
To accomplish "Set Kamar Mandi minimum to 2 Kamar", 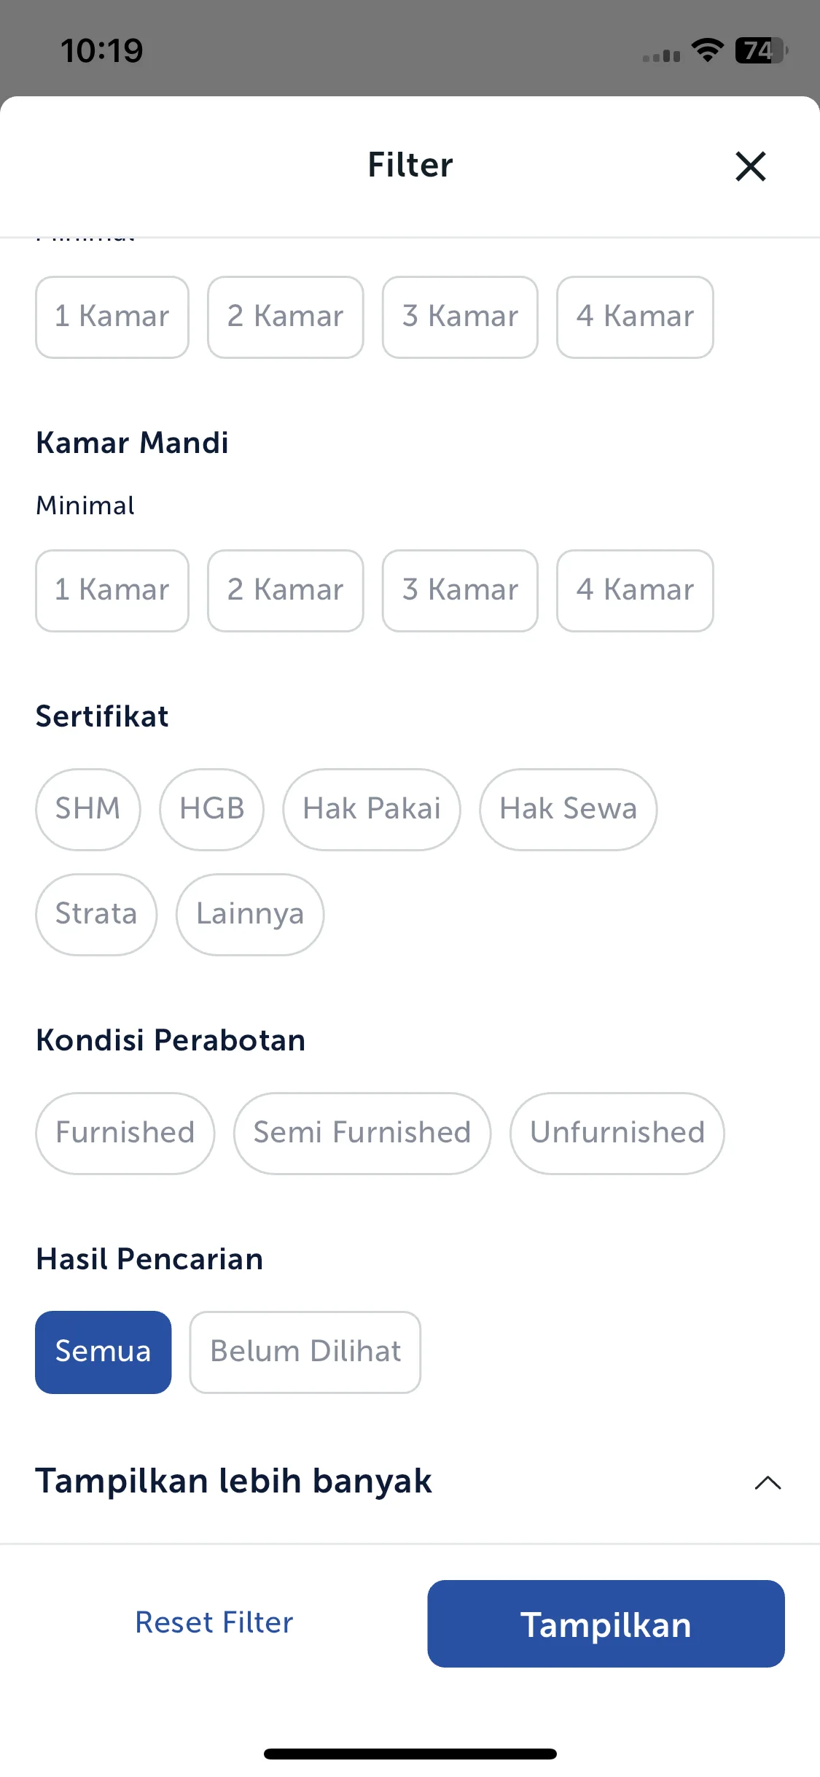I will point(286,590).
